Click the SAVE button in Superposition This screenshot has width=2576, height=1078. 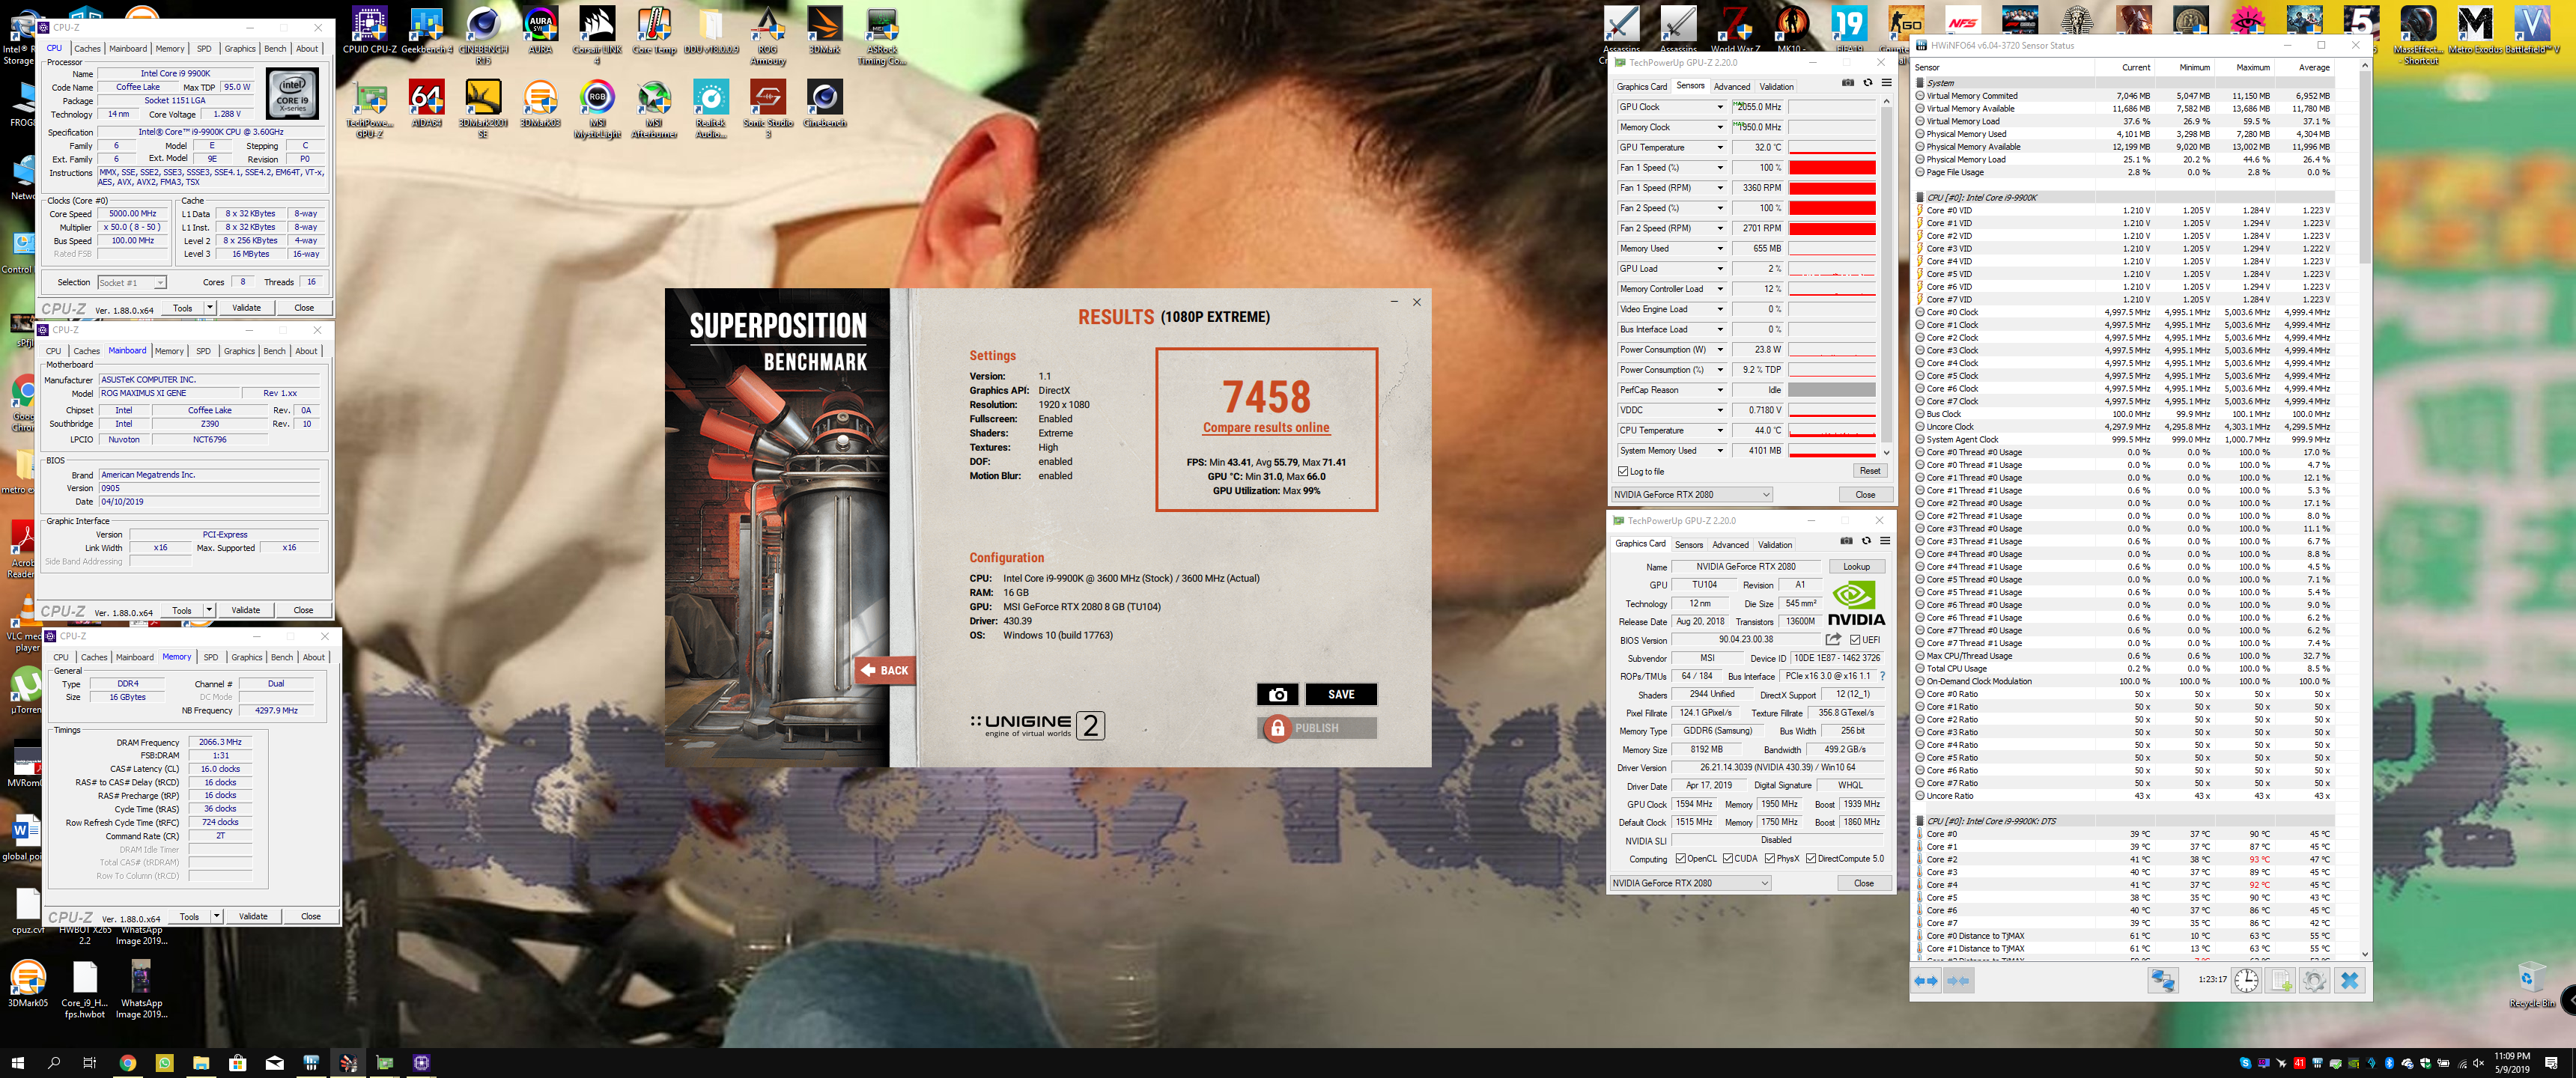[x=1341, y=694]
